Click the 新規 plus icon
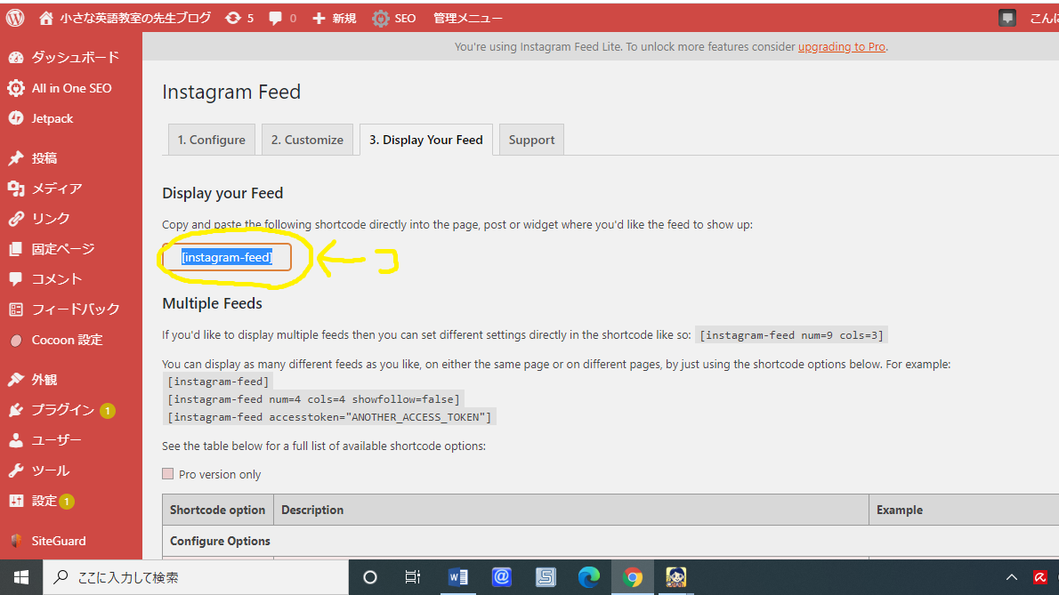 [x=319, y=18]
